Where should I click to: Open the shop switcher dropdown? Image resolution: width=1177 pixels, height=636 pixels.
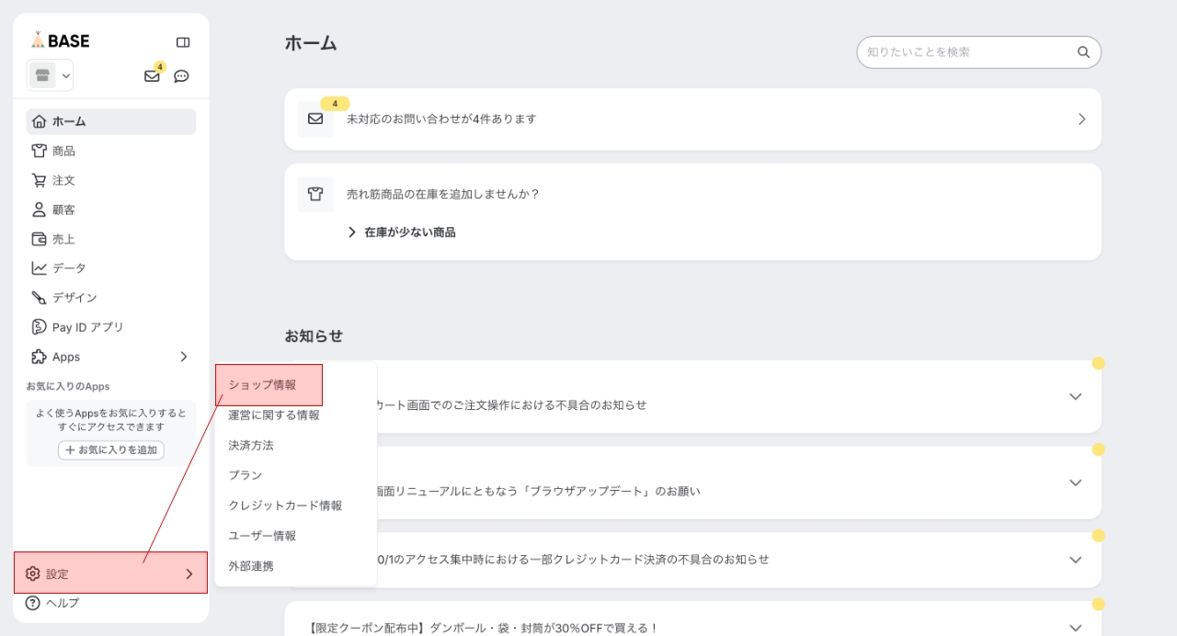51,75
